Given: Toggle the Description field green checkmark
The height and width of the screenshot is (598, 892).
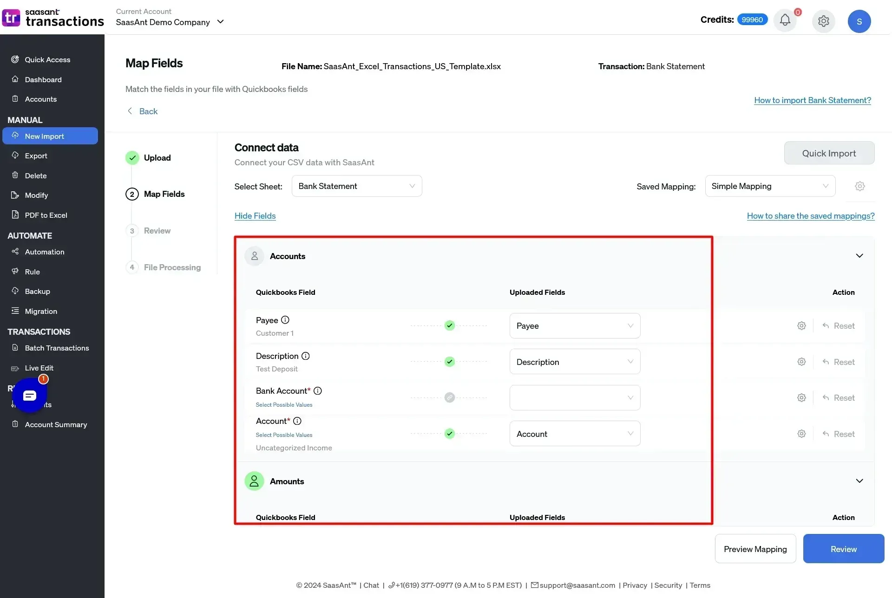Looking at the screenshot, I should [449, 361].
